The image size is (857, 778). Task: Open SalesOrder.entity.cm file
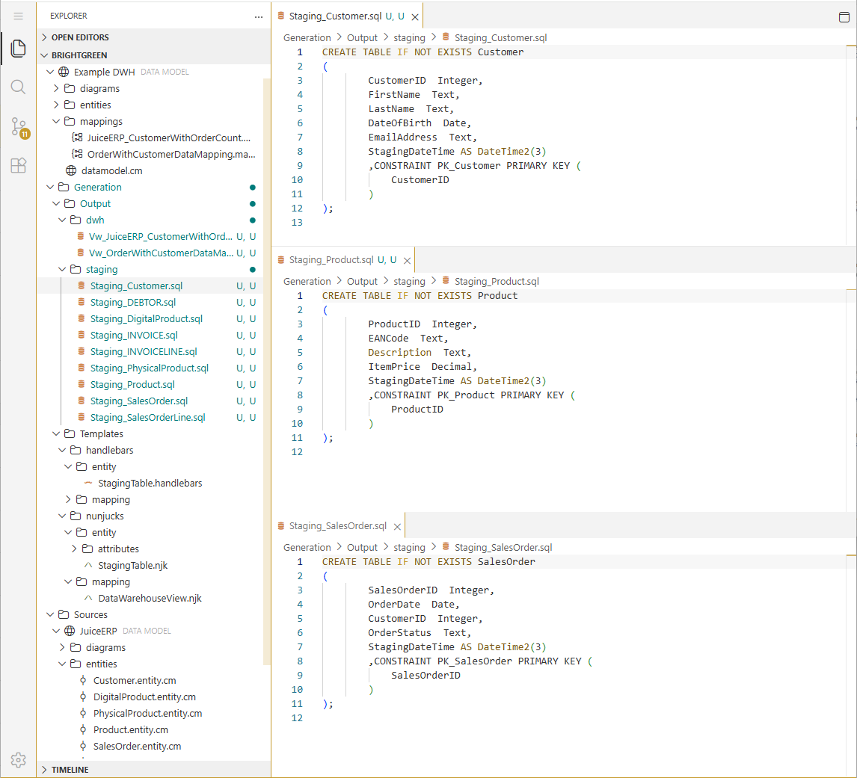coord(137,746)
